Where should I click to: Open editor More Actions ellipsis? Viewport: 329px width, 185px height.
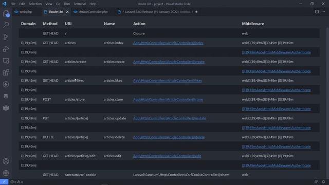(x=323, y=12)
